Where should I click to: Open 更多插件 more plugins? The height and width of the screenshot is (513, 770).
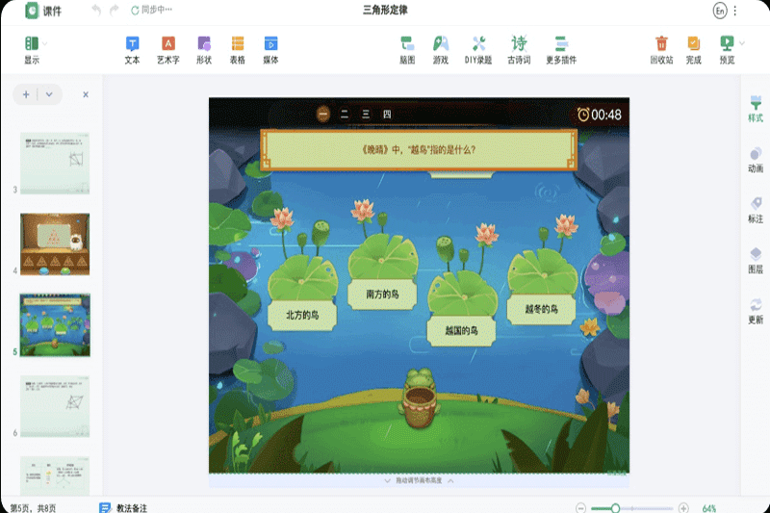pyautogui.click(x=561, y=50)
